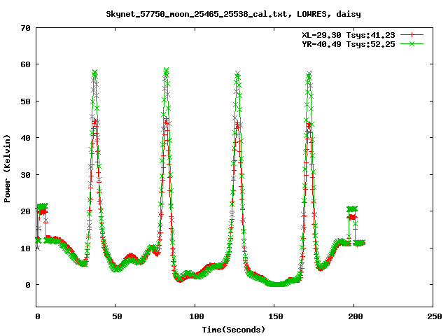
Task: Click the y-axis tick label 70
Action: [25, 28]
